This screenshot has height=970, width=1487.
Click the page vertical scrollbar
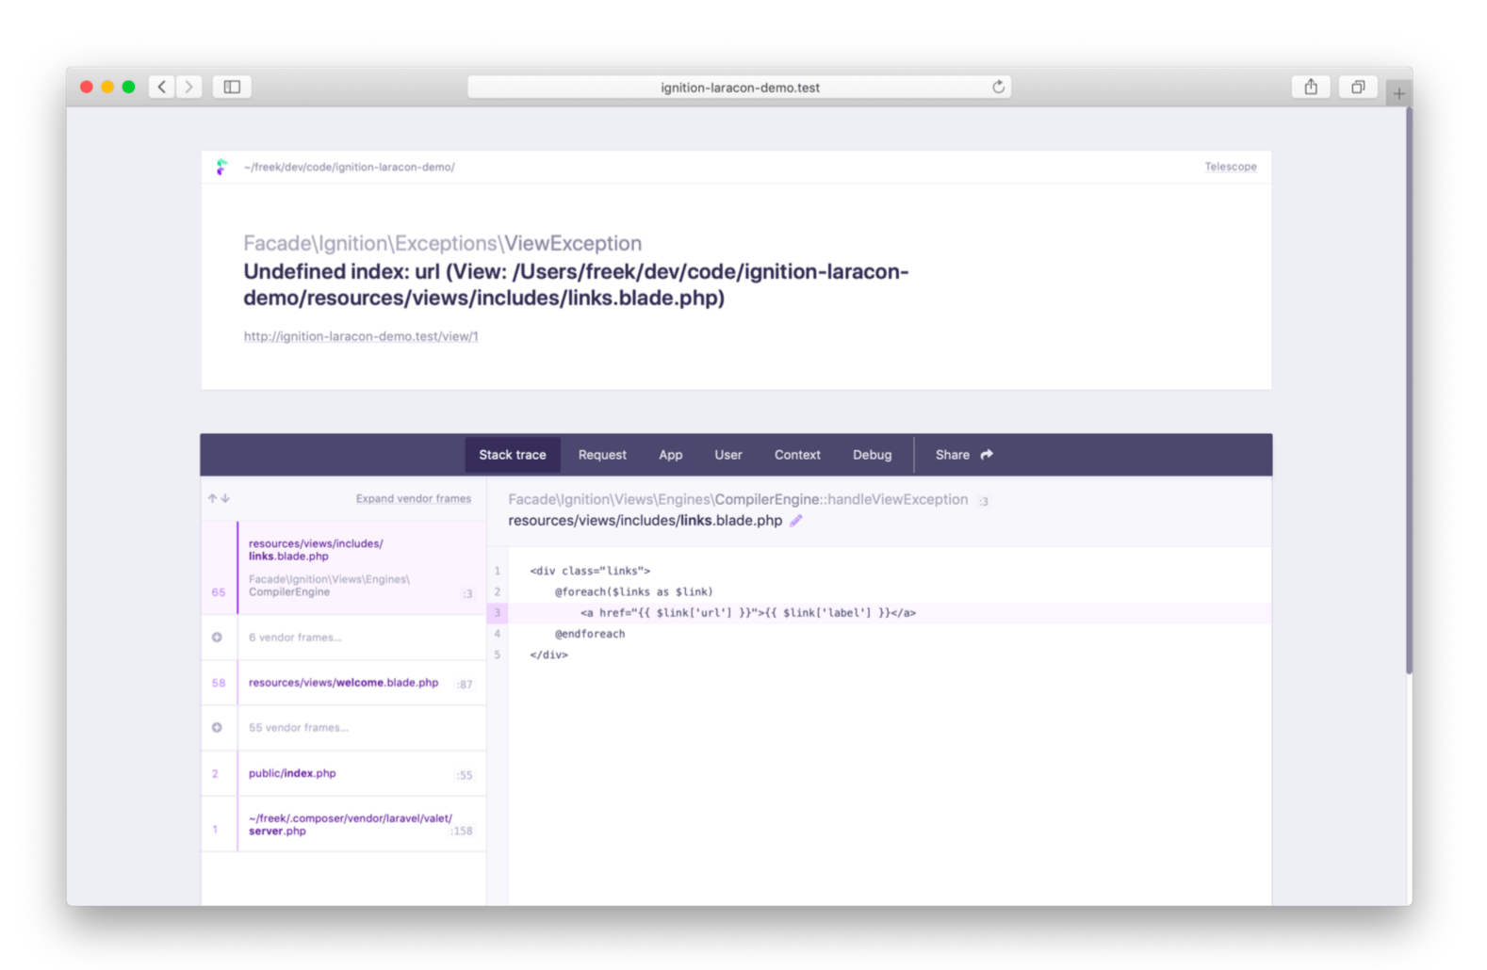point(1409,390)
